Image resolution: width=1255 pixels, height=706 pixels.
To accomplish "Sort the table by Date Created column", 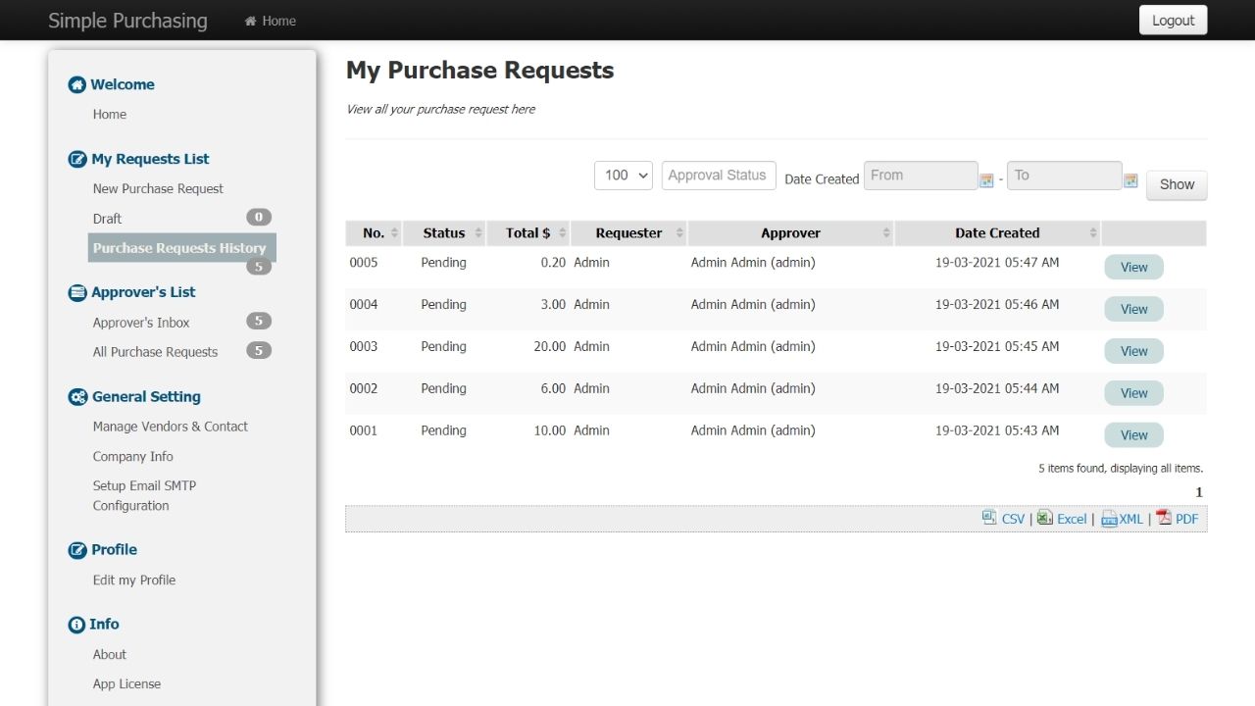I will 997,233.
